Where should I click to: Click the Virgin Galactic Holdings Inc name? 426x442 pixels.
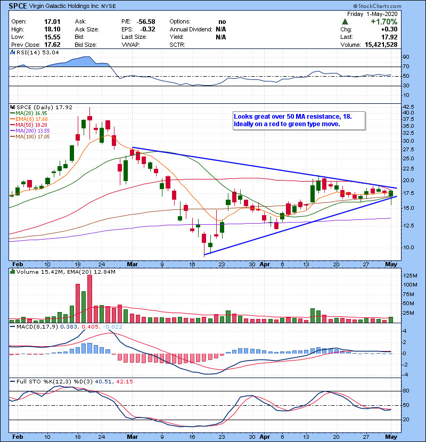(x=64, y=6)
